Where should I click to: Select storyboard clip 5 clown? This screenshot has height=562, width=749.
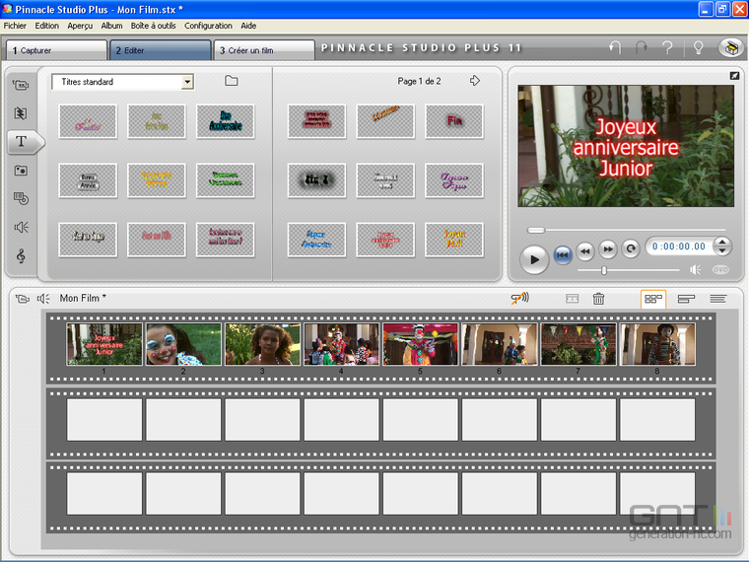pyautogui.click(x=421, y=344)
